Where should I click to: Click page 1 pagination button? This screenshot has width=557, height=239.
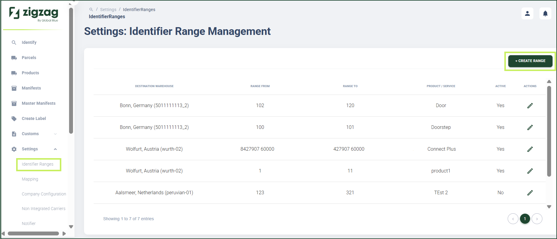(x=525, y=219)
